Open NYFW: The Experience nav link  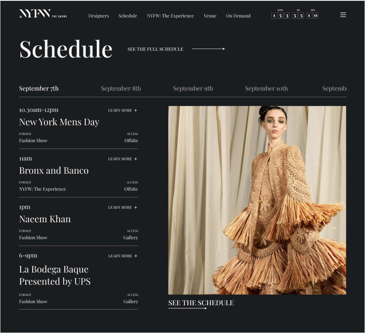pos(170,16)
